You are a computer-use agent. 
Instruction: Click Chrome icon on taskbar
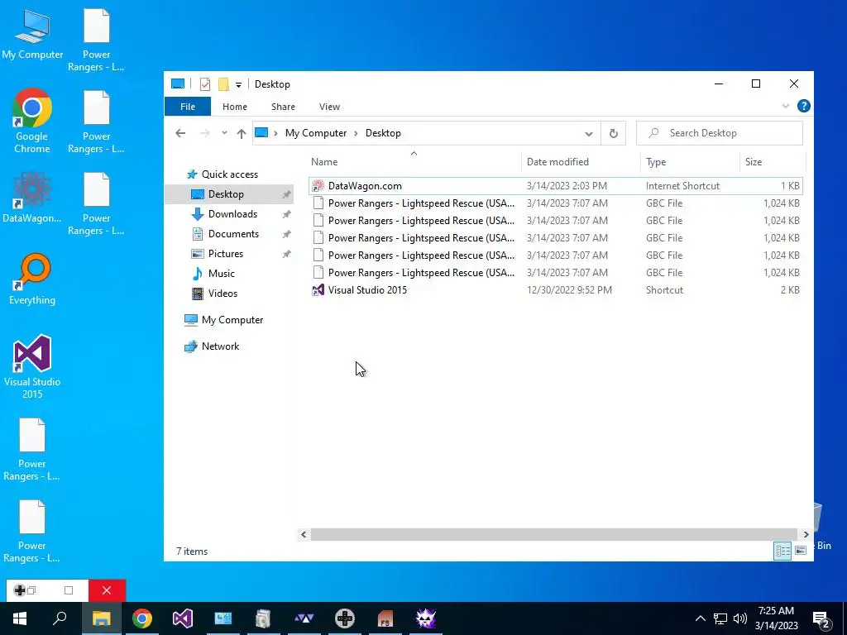pyautogui.click(x=142, y=618)
